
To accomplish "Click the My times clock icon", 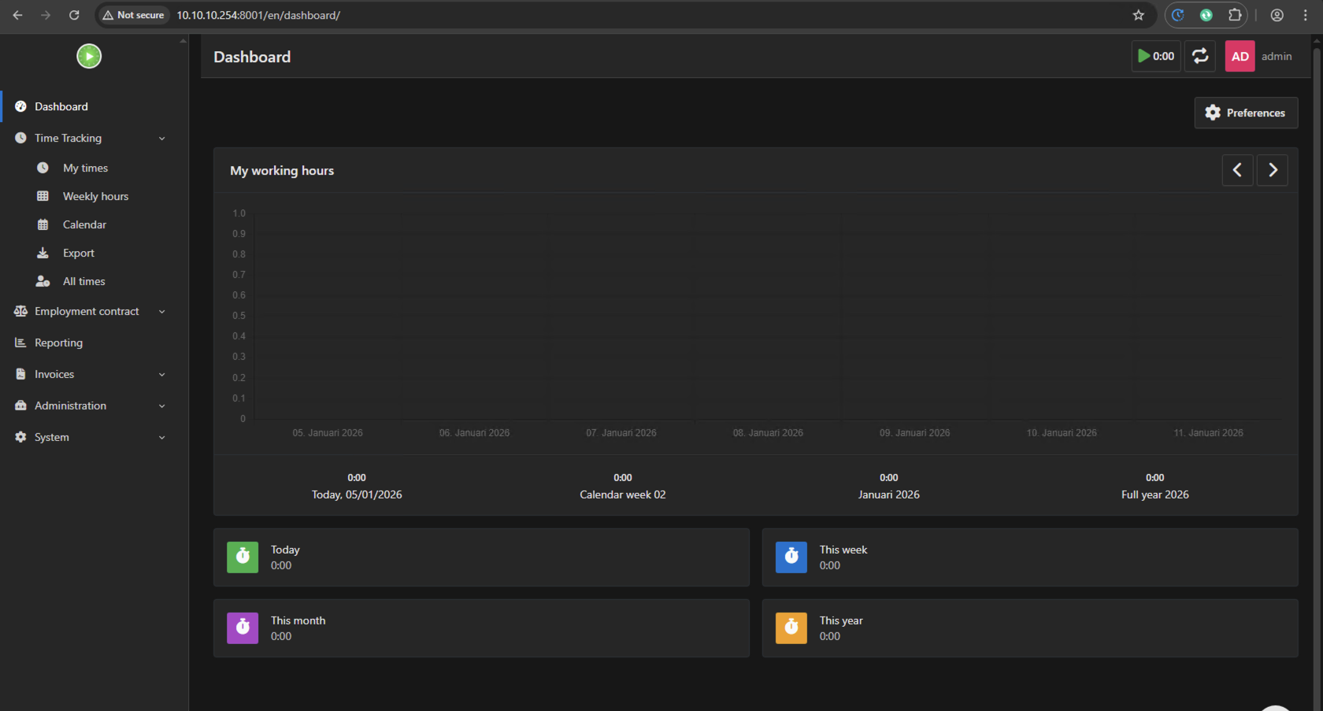I will coord(43,168).
